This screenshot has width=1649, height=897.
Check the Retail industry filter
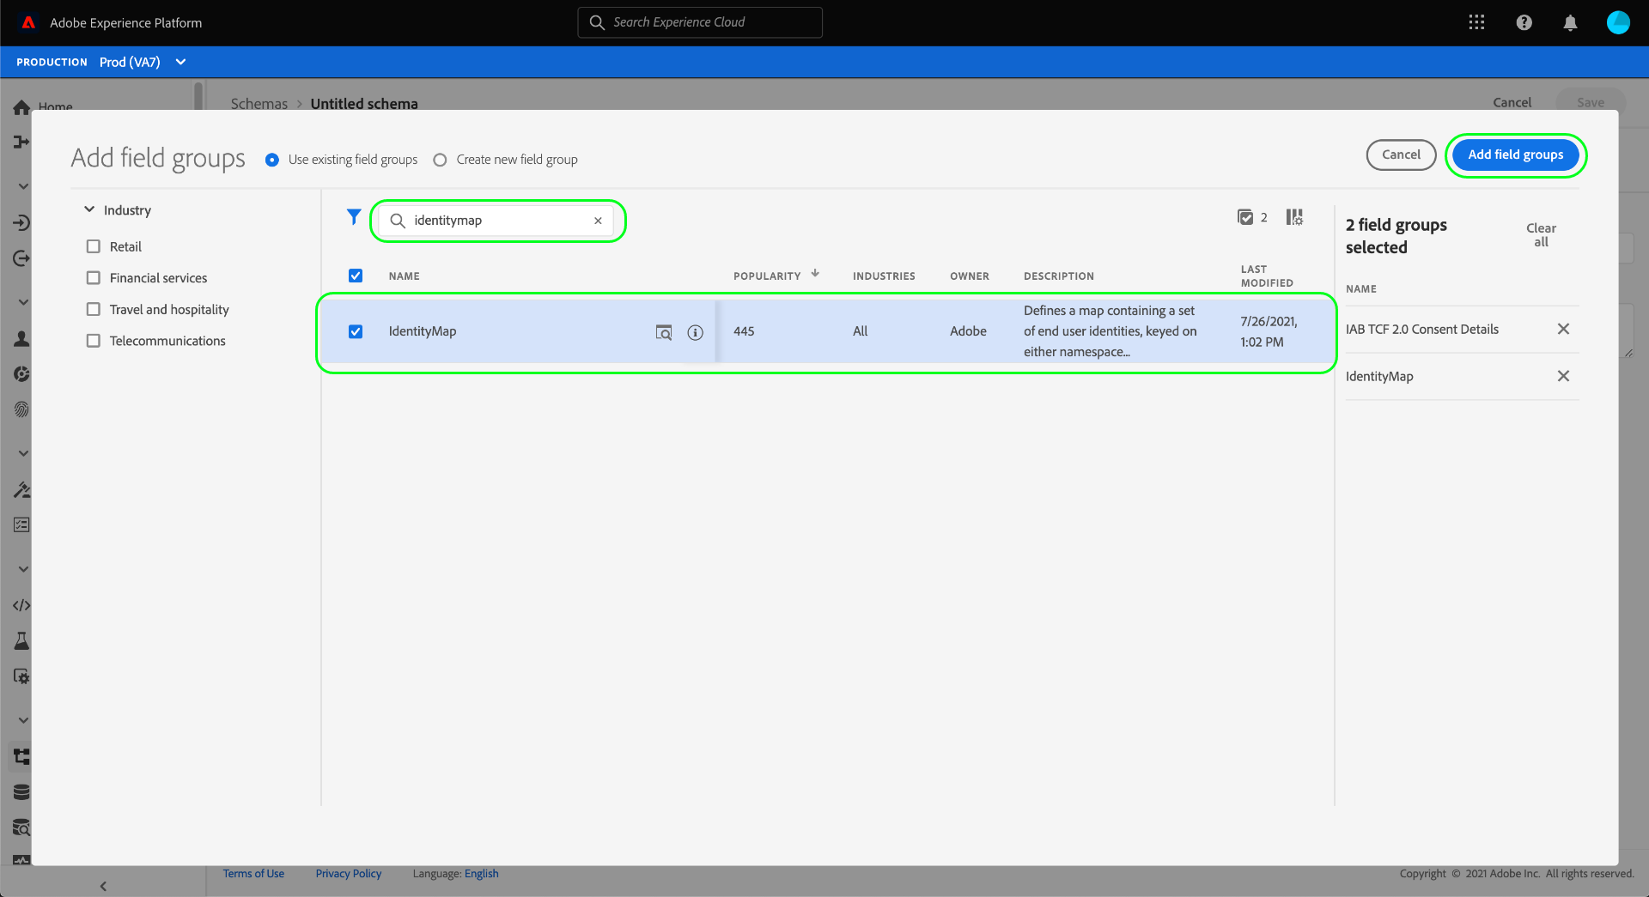click(x=94, y=246)
